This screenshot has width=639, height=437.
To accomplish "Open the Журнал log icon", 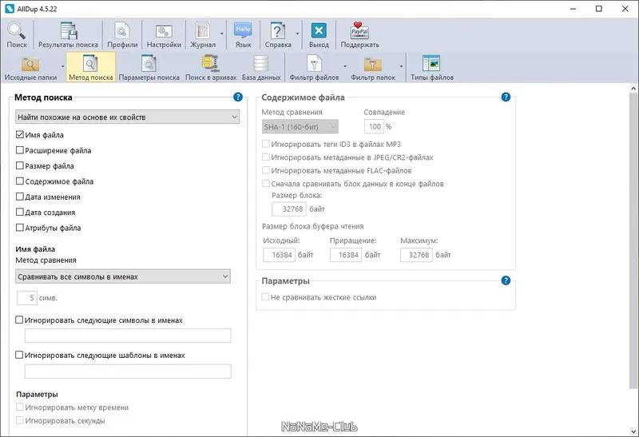I will [x=203, y=35].
